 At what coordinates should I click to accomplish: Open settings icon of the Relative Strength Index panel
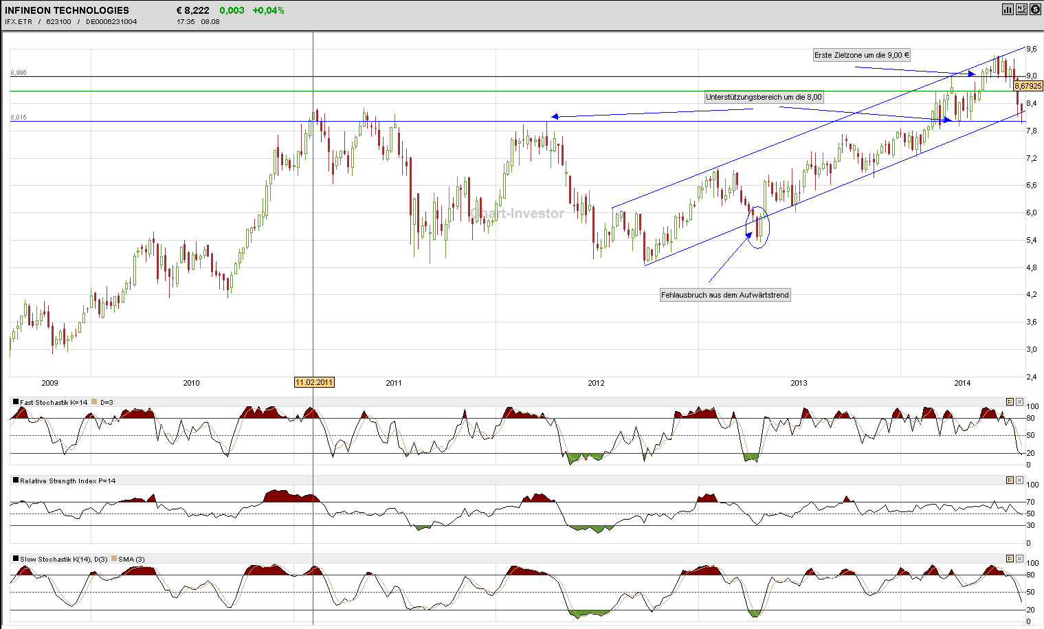click(x=1010, y=481)
